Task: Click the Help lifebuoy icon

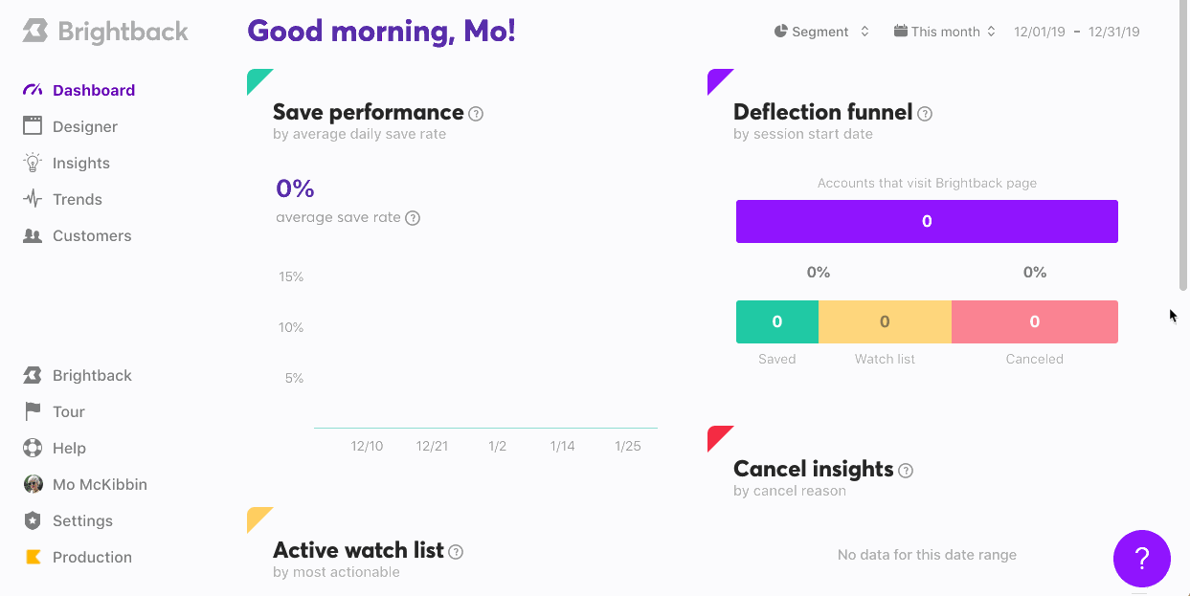Action: (33, 448)
